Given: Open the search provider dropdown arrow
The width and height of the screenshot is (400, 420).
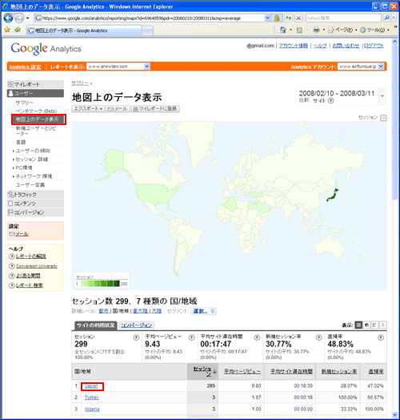Looking at the screenshot, I should coord(394,18).
